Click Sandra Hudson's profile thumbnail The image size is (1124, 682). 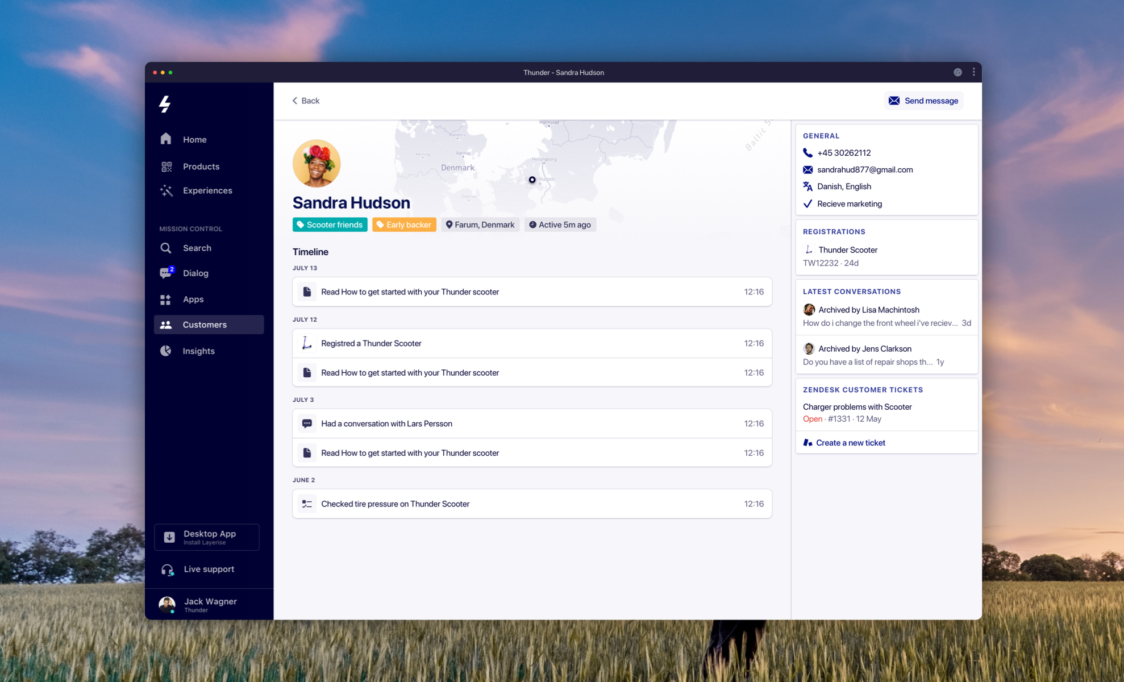click(x=317, y=163)
